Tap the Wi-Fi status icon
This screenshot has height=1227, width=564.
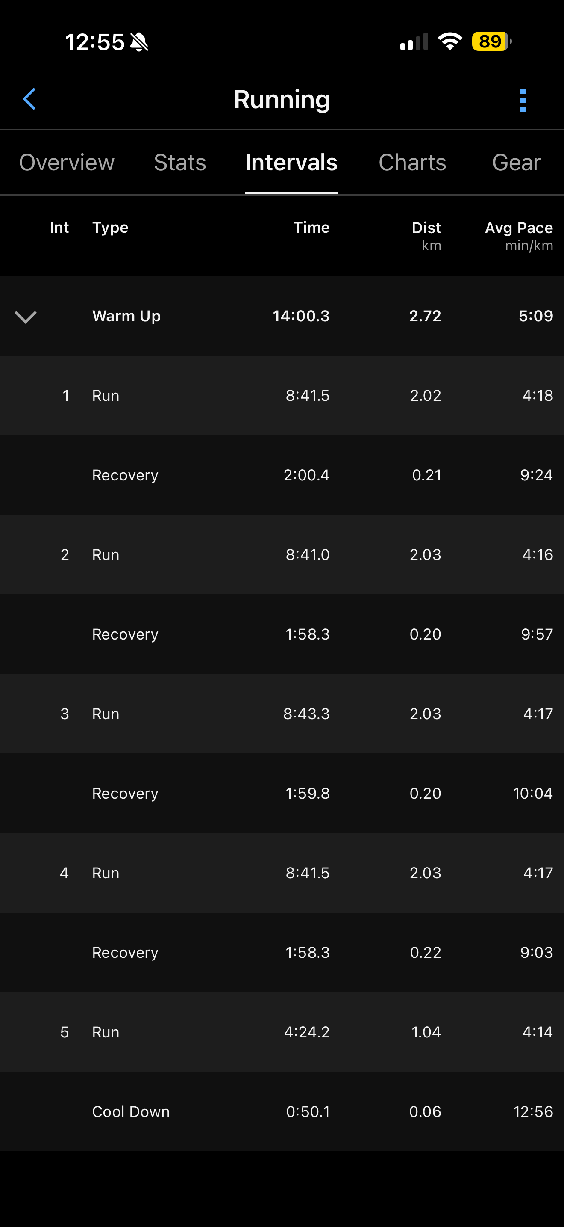point(450,41)
